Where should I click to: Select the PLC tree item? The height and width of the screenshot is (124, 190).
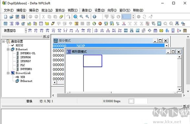pos(23,65)
